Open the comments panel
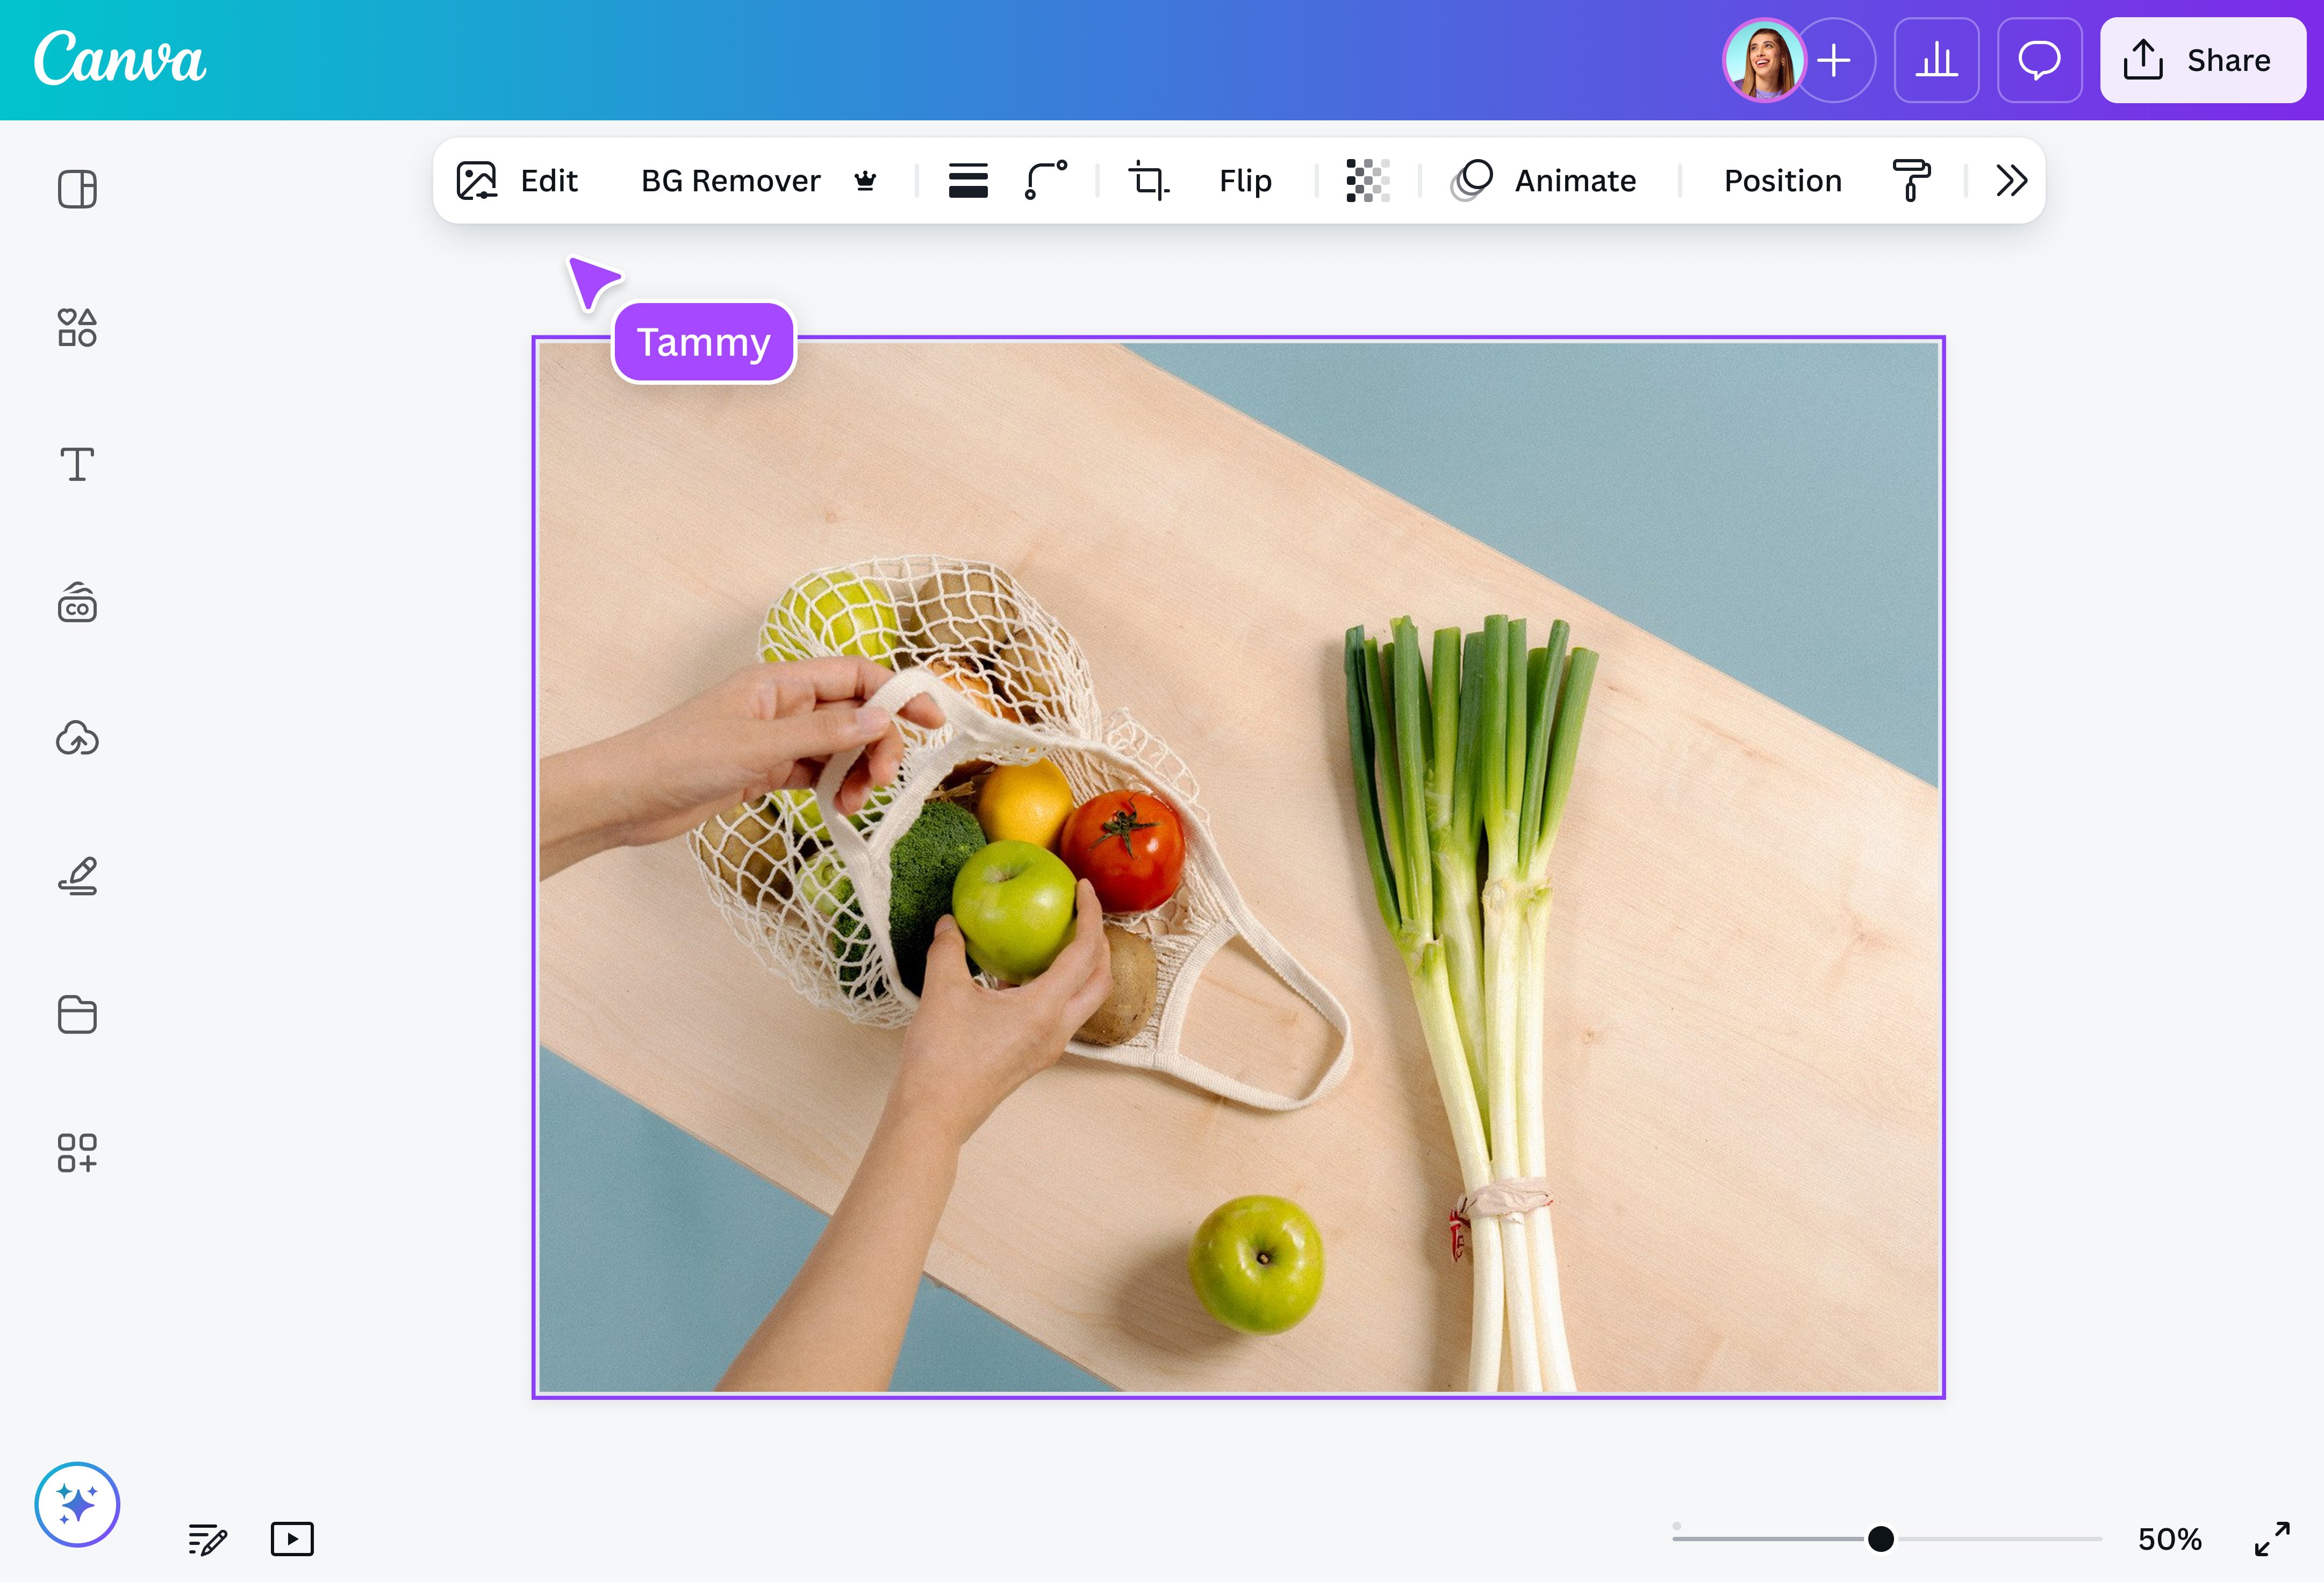The image size is (2324, 1582). 2040,60
